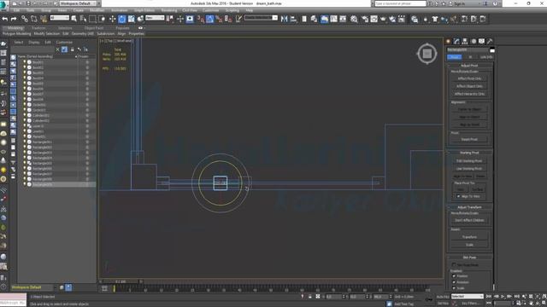The width and height of the screenshot is (547, 307).
Task: Open the Modify tab in command panel
Action: 456,41
